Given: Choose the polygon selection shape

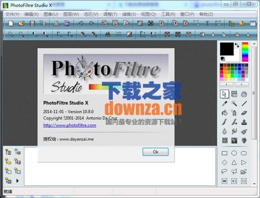Looking at the screenshot, I should 234,171.
